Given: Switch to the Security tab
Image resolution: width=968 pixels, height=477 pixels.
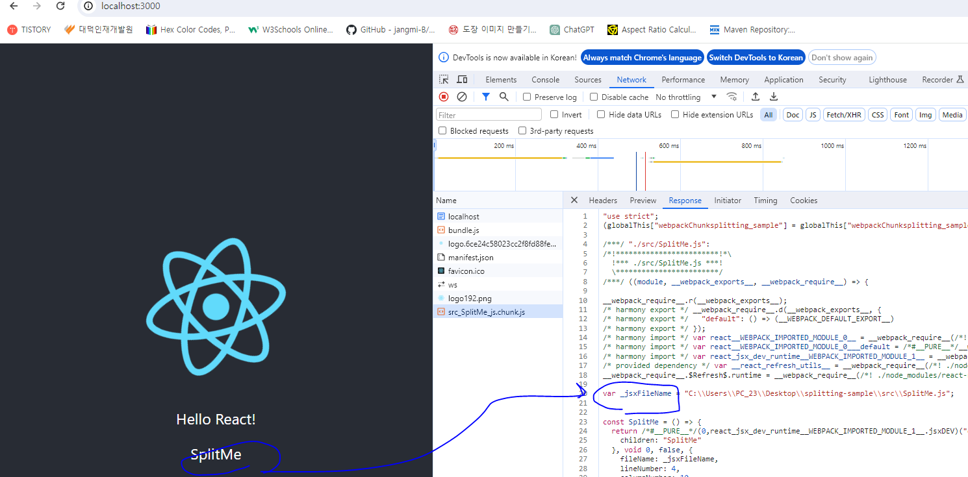Looking at the screenshot, I should (x=832, y=80).
